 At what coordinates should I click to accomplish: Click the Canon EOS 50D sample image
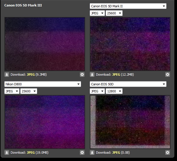pos(130,122)
